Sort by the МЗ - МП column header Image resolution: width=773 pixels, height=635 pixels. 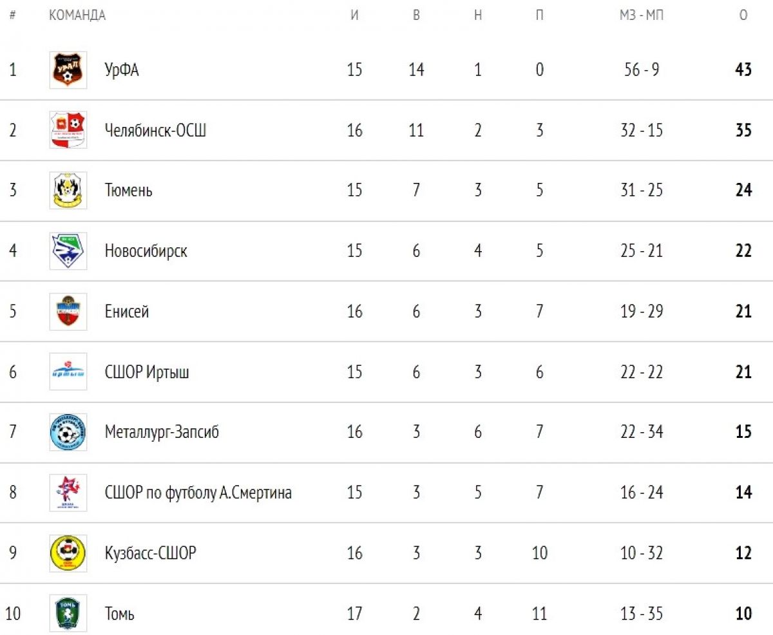641,15
